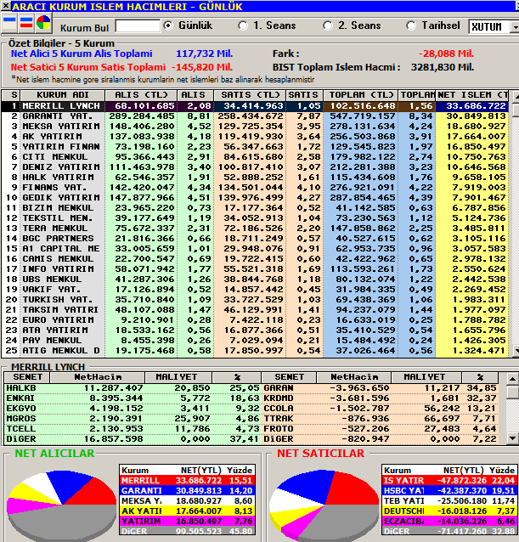Image resolution: width=519 pixels, height=542 pixels.
Task: Select the 1. Seans radio button
Action: (243, 25)
